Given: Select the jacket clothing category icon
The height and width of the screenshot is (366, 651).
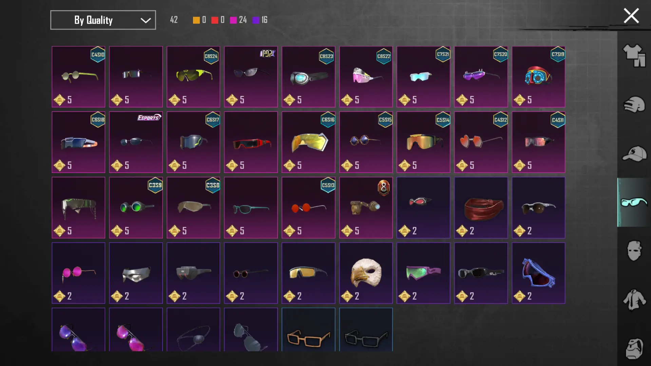Looking at the screenshot, I should (634, 300).
